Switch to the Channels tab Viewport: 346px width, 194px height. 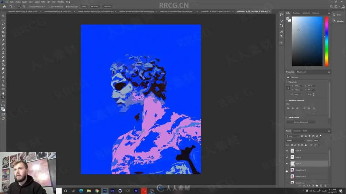297,131
